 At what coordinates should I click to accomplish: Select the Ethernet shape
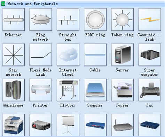14,19
